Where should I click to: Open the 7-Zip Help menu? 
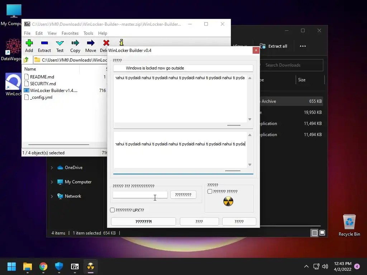103,33
